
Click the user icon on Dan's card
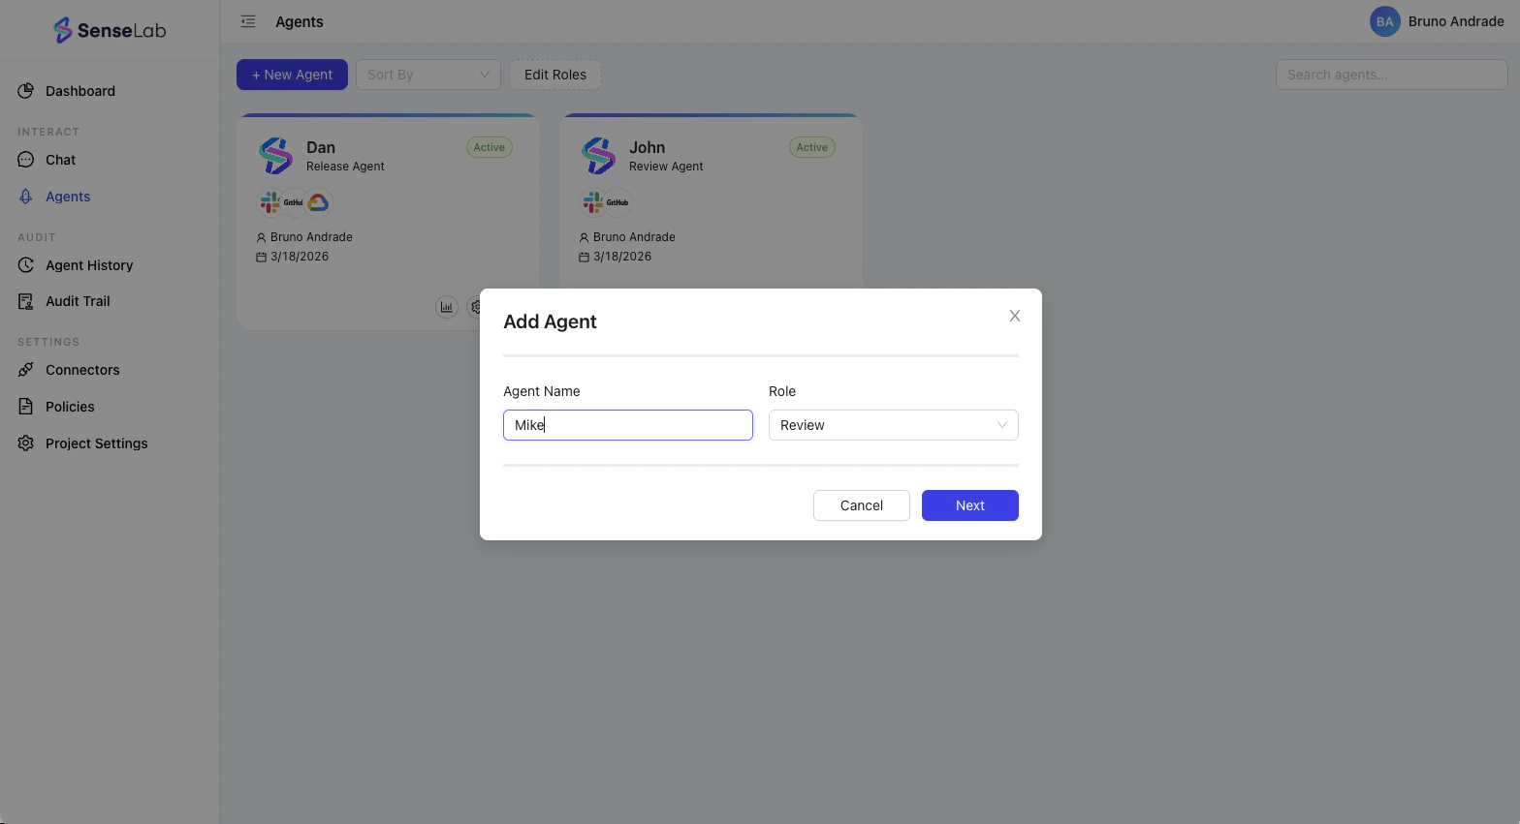coord(261,237)
